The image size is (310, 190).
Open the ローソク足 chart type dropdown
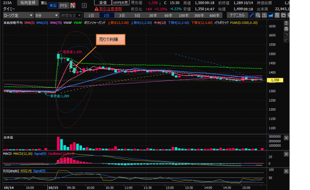pyautogui.click(x=18, y=15)
